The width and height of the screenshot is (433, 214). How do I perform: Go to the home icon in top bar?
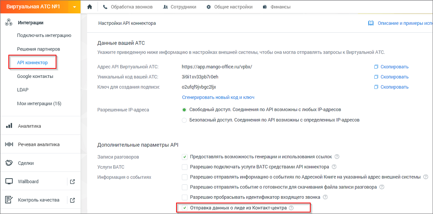click(89, 7)
